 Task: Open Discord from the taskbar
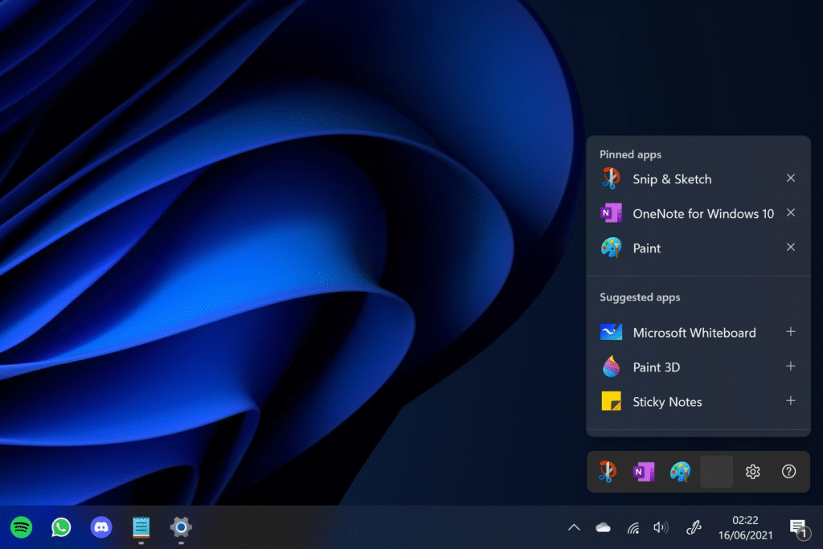(x=101, y=527)
